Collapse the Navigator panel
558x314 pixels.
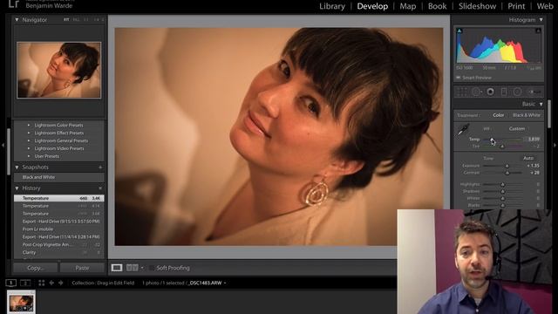(17, 20)
